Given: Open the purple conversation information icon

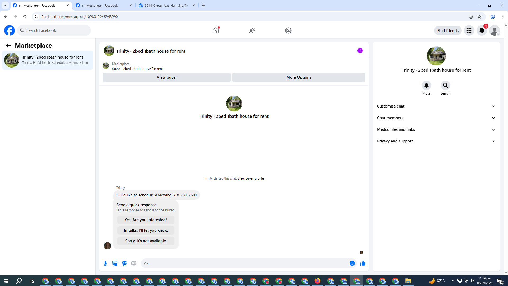Looking at the screenshot, I should pos(360,51).
